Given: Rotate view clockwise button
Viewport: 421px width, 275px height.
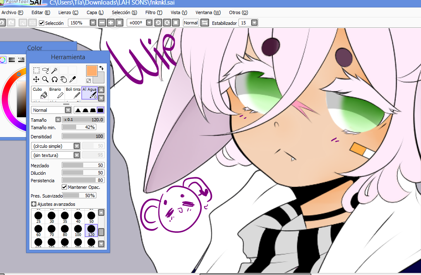Looking at the screenshot, I should pyautogui.click(x=167, y=23).
